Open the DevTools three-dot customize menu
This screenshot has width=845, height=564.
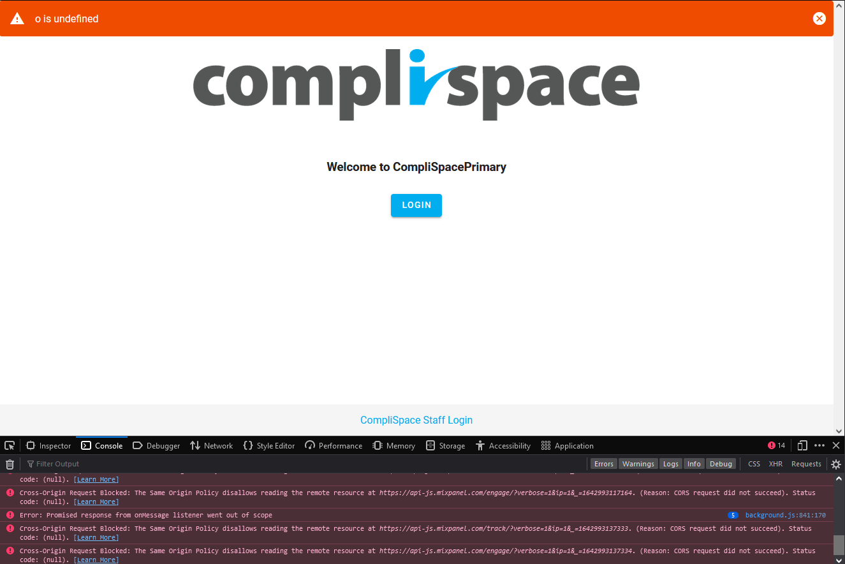(819, 445)
